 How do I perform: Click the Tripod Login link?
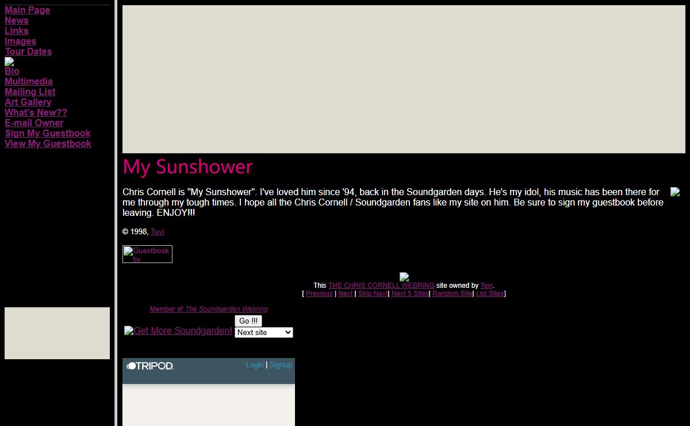(x=255, y=365)
